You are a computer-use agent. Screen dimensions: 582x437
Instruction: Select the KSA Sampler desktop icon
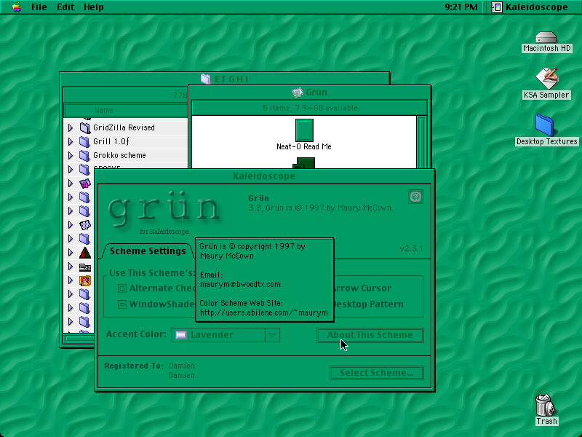[x=546, y=79]
